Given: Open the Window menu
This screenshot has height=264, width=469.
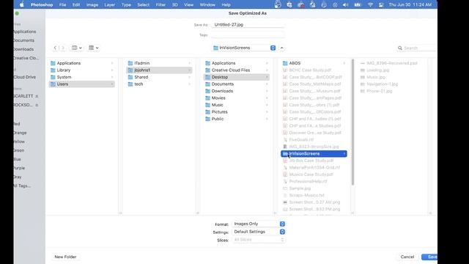Looking at the screenshot, I should (207, 5).
